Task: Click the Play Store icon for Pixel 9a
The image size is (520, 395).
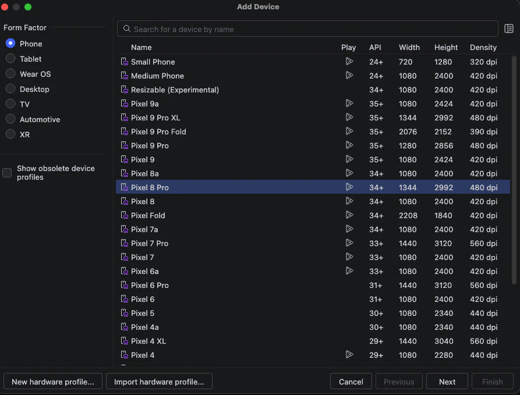Action: (x=349, y=104)
